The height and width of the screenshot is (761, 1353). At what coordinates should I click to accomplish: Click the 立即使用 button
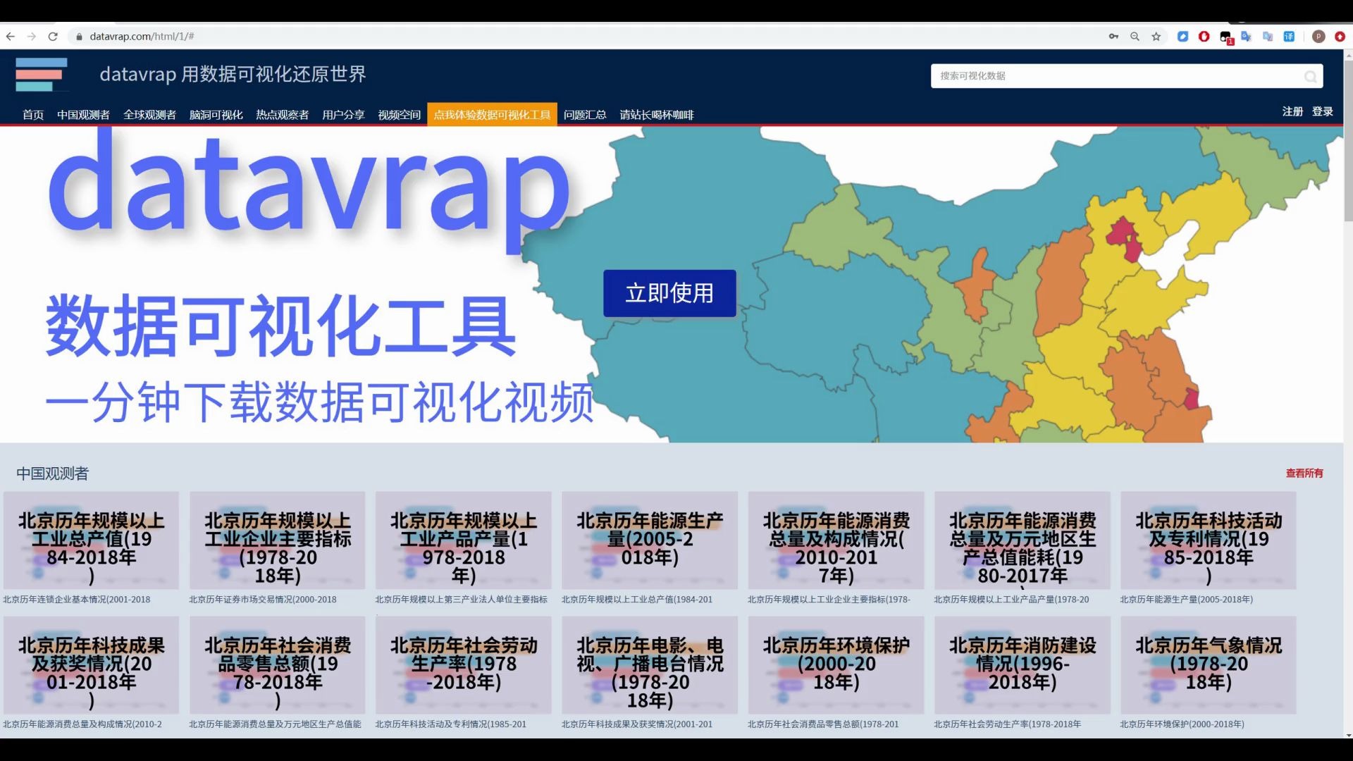pyautogui.click(x=669, y=293)
